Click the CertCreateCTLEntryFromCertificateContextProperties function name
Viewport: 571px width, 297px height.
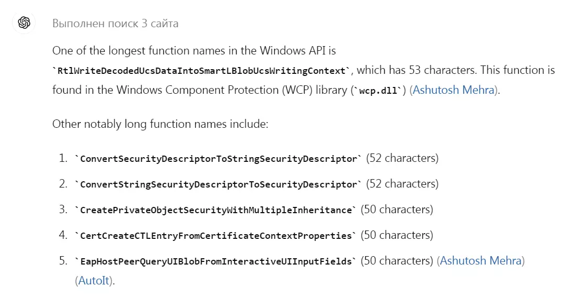pyautogui.click(x=216, y=236)
